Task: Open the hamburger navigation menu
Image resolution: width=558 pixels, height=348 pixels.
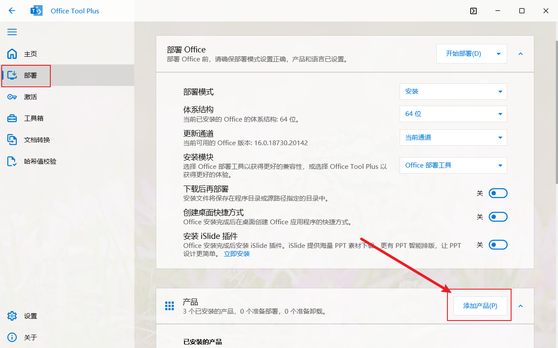Action: pos(12,32)
